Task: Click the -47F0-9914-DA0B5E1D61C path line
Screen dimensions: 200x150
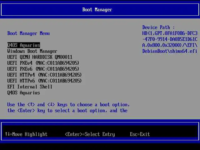Action: tap(170, 39)
